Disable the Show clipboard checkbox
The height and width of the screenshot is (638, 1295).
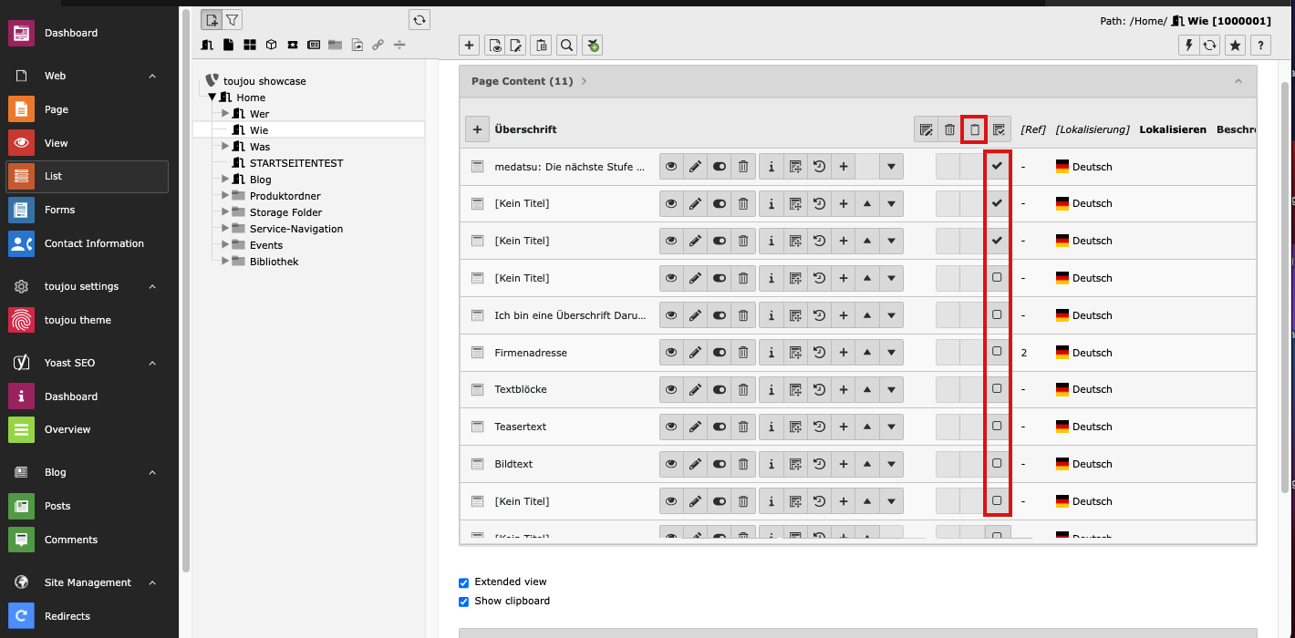coord(463,602)
